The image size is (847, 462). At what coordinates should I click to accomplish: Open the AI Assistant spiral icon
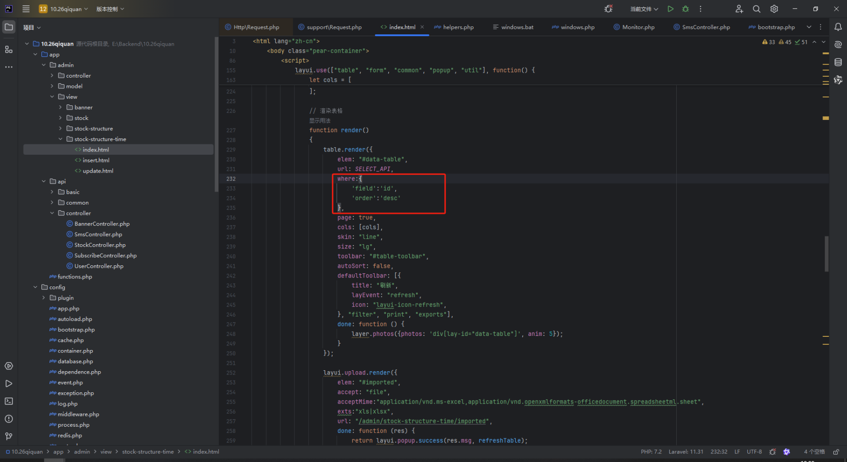click(838, 45)
